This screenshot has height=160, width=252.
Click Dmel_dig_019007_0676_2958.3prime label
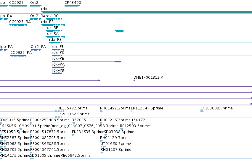84,126
